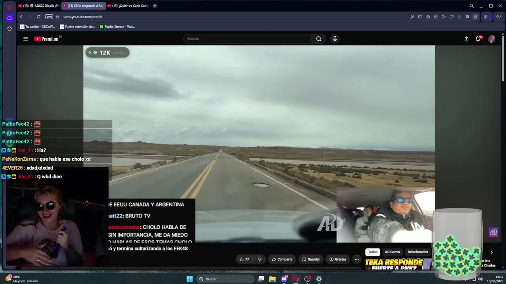Take a snapshot with the camera icon
506x284 pixels.
pyautogui.click(x=428, y=17)
